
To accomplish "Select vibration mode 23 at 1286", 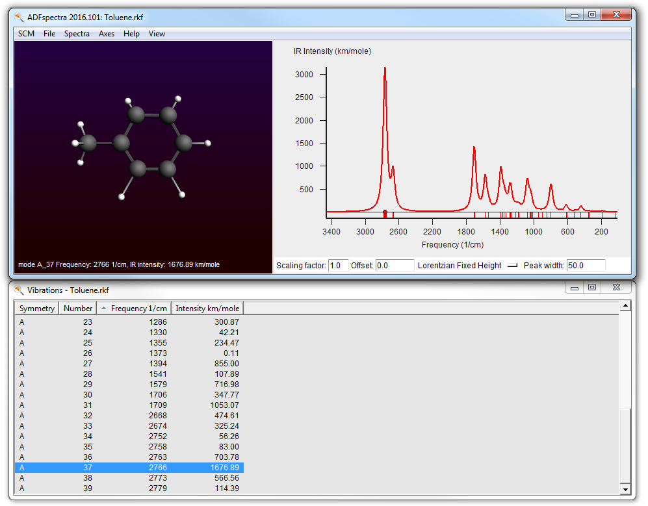I will coord(129,322).
